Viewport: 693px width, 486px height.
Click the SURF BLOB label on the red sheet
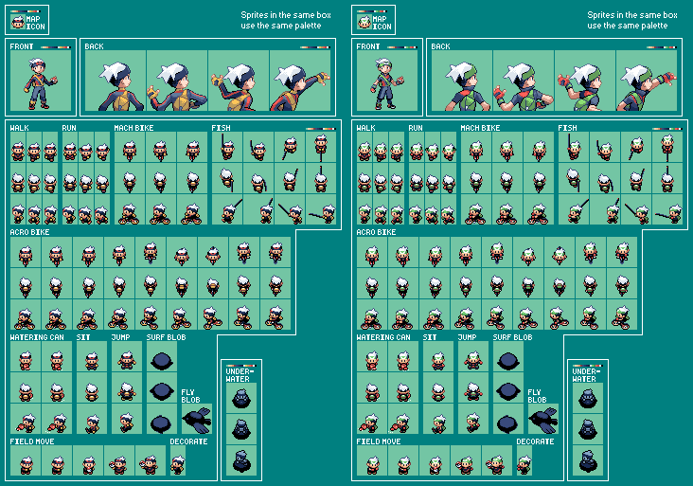coord(167,337)
